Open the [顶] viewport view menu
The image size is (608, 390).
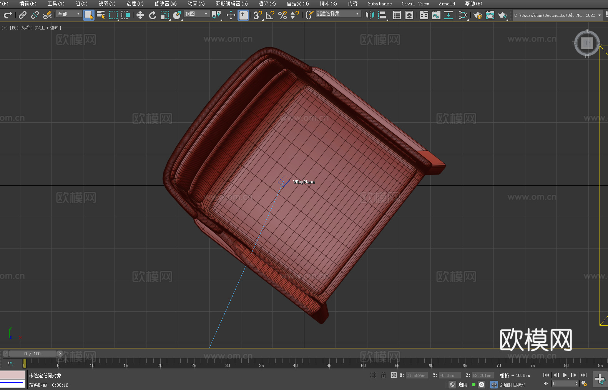(14, 28)
